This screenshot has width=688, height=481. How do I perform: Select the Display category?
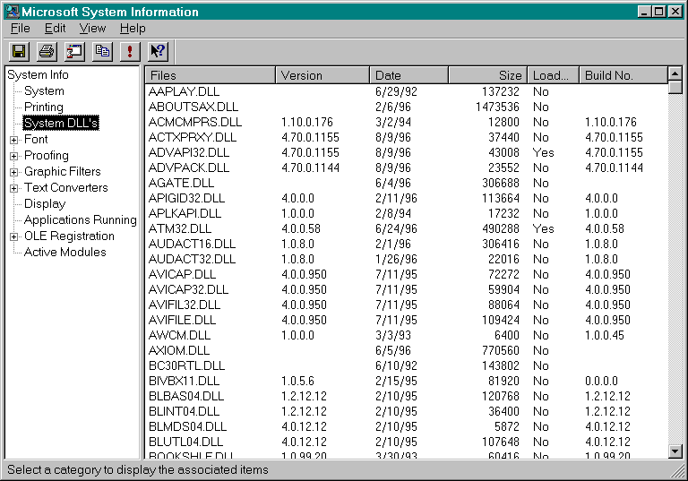[45, 204]
